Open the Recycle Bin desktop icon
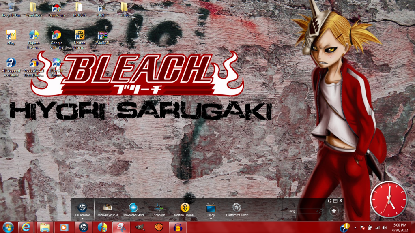This screenshot has width=415, height=233. (11, 9)
